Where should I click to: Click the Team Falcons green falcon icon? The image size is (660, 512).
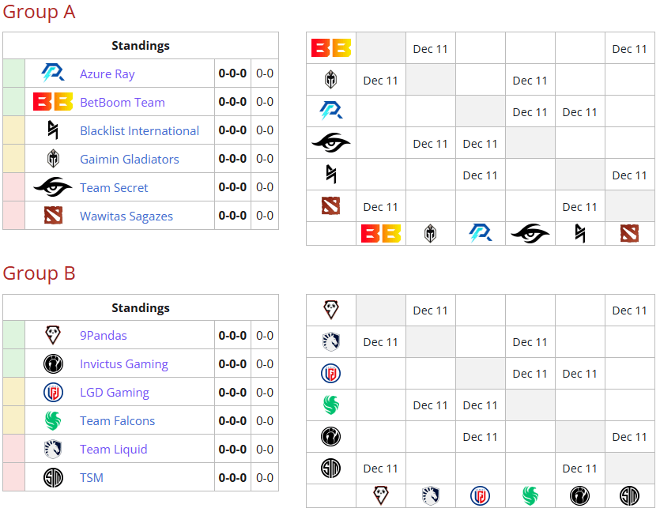[52, 420]
